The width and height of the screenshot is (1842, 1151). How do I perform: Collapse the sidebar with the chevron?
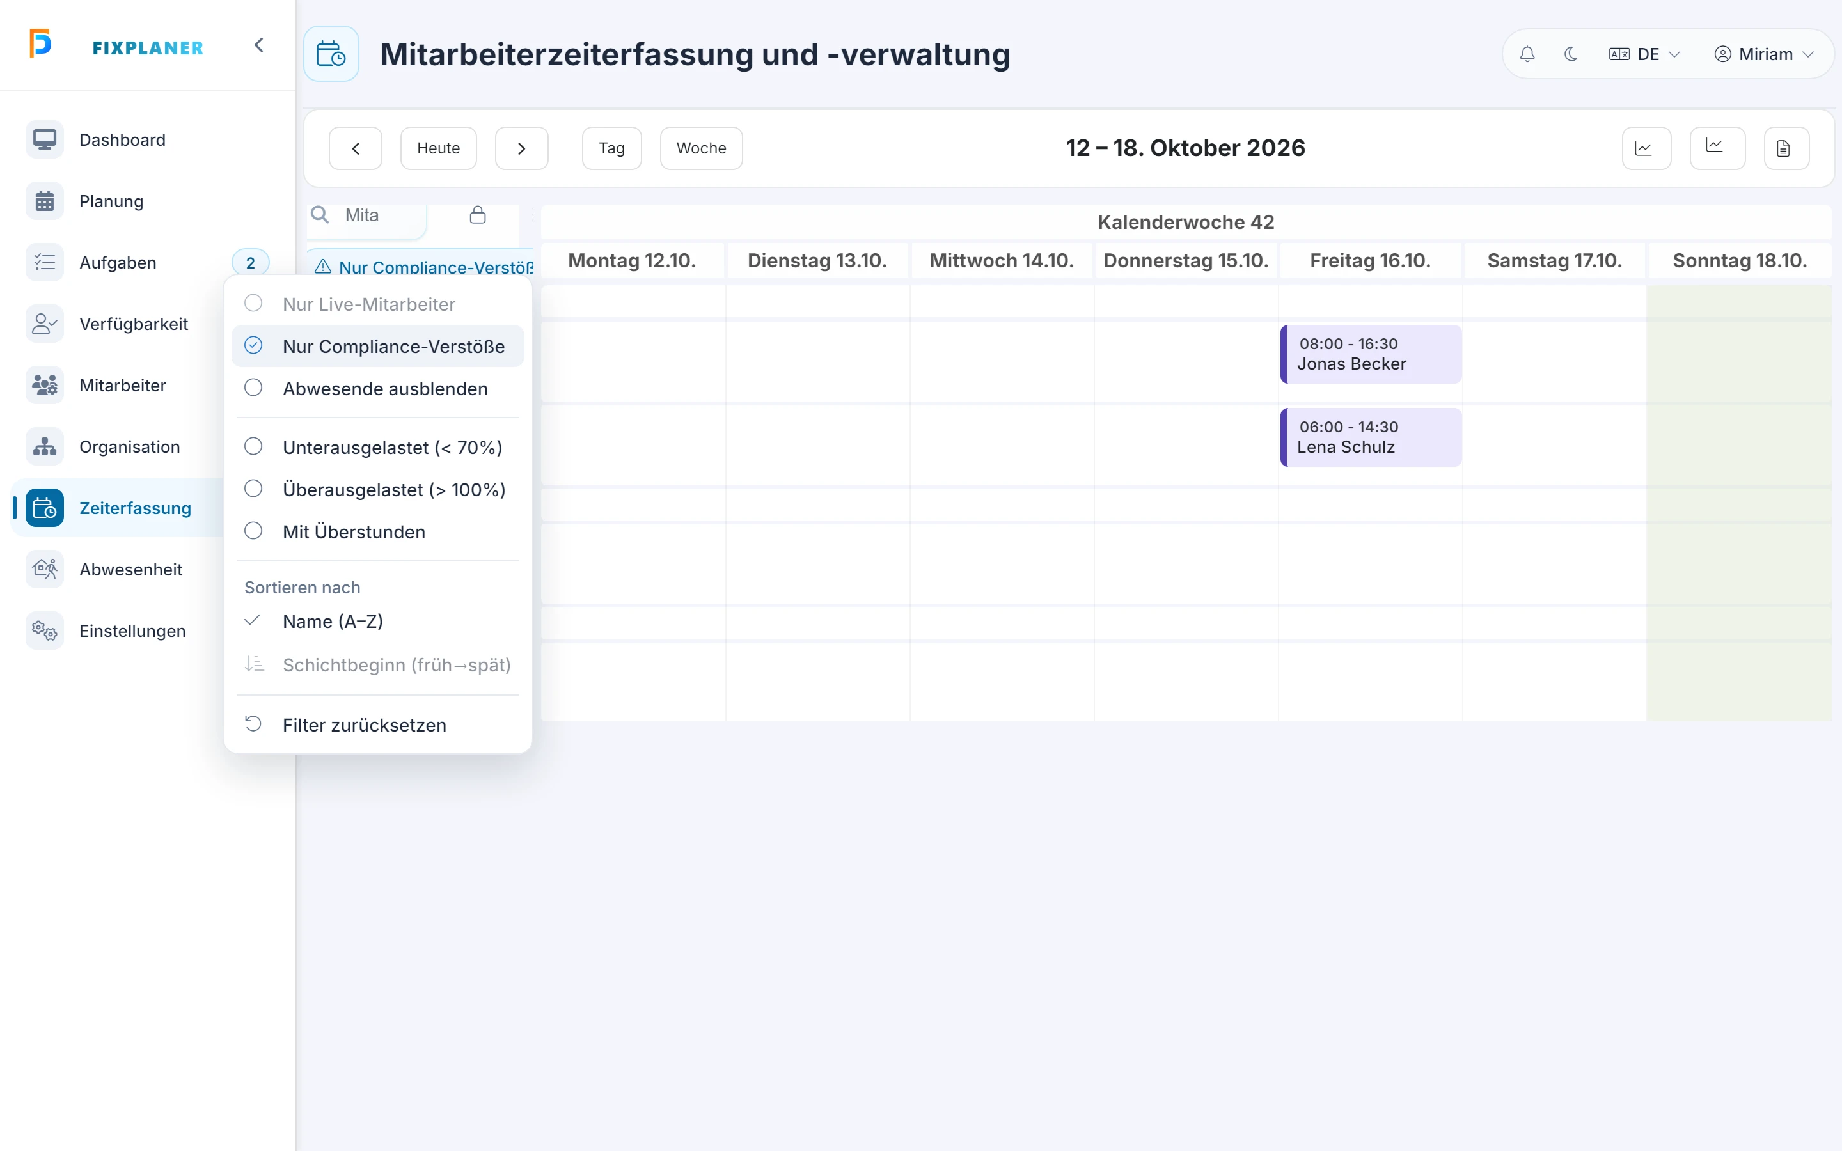(x=259, y=45)
